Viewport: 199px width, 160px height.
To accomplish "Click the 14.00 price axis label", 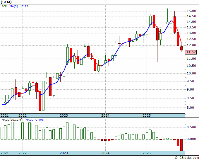I will (191, 22).
